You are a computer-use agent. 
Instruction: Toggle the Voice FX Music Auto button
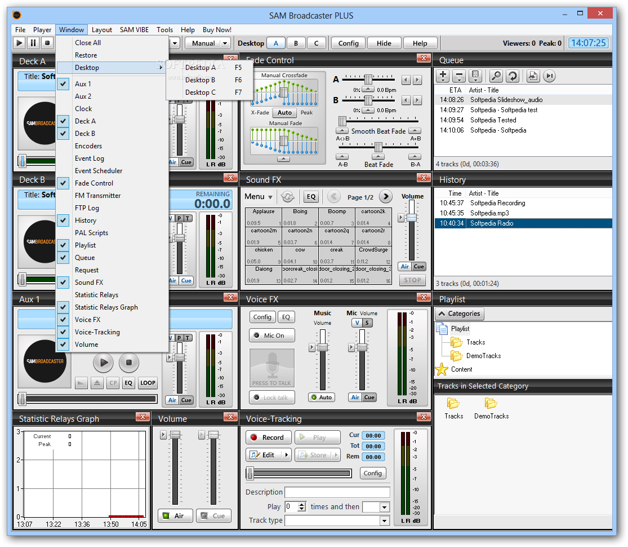coord(322,398)
